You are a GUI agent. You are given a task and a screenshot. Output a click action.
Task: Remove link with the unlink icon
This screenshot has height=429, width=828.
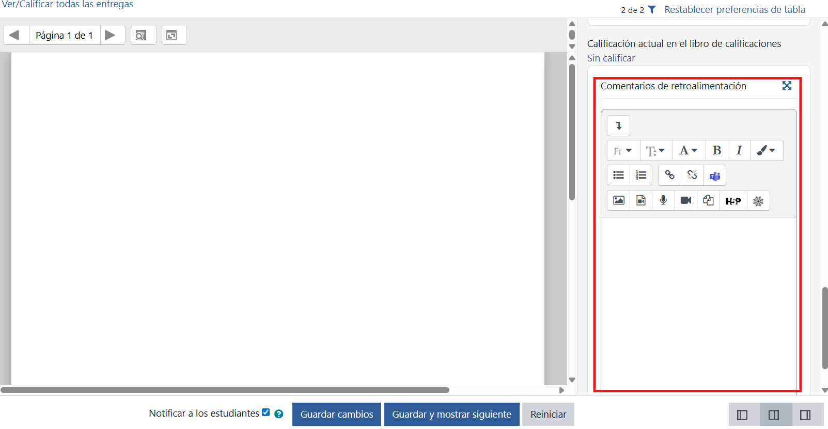click(x=692, y=176)
